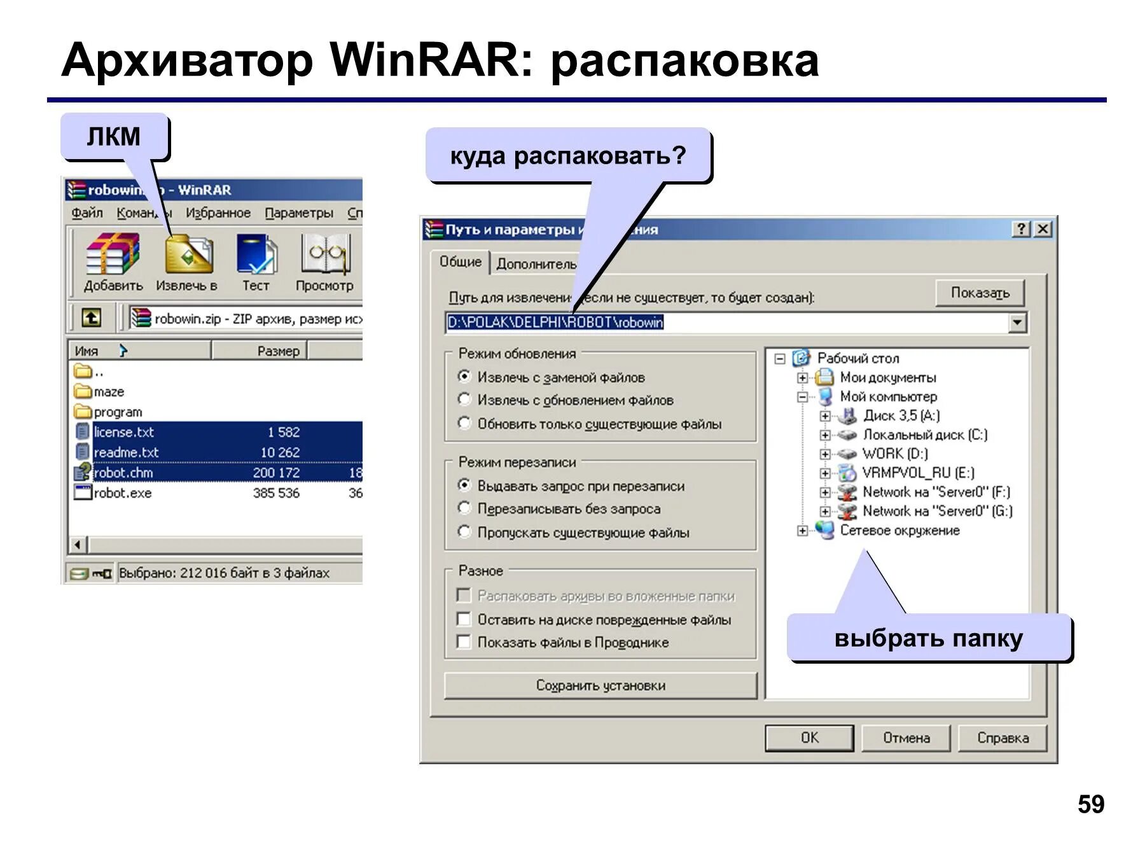Click the Рабочий стол desktop icon

(801, 358)
